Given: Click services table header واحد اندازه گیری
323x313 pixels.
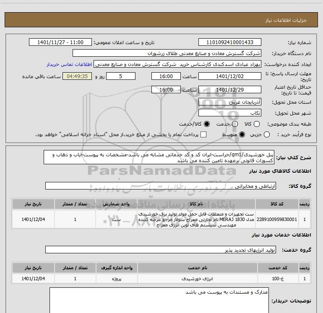Looking at the screenshot, I should click(117, 268).
